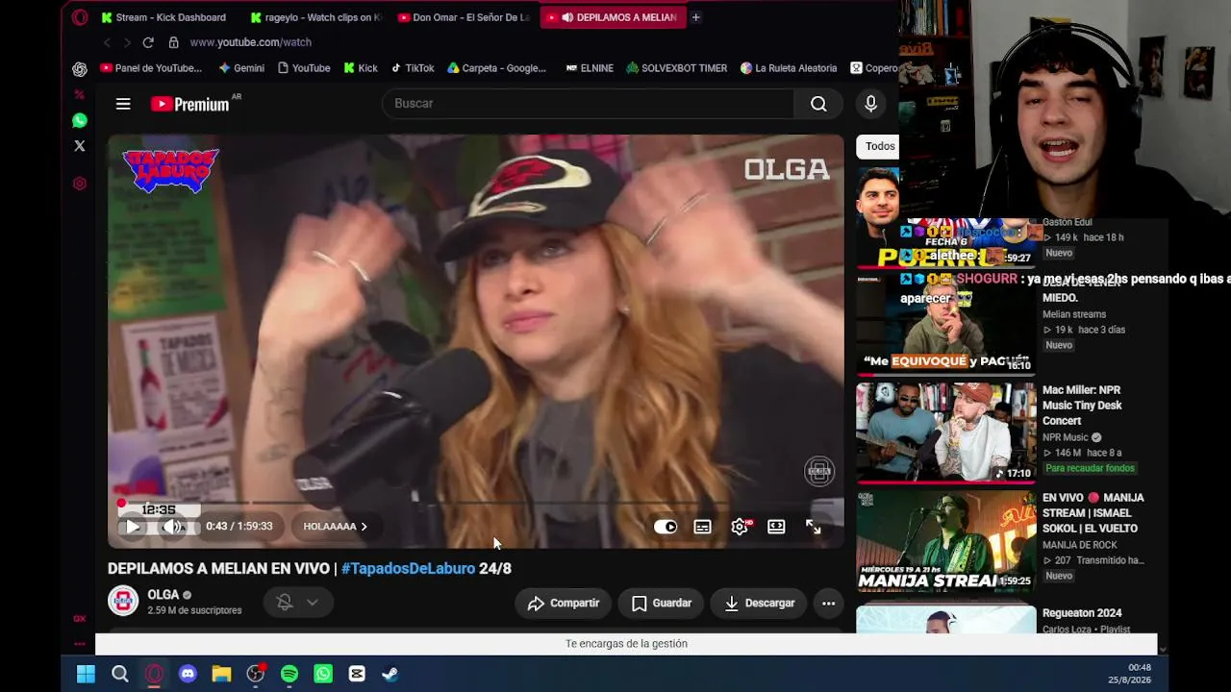Go to YouTube Premium home logo

(190, 104)
